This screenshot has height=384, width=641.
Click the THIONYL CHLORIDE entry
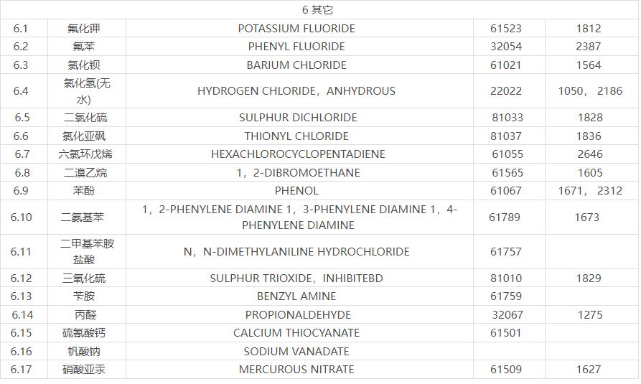[296, 136]
